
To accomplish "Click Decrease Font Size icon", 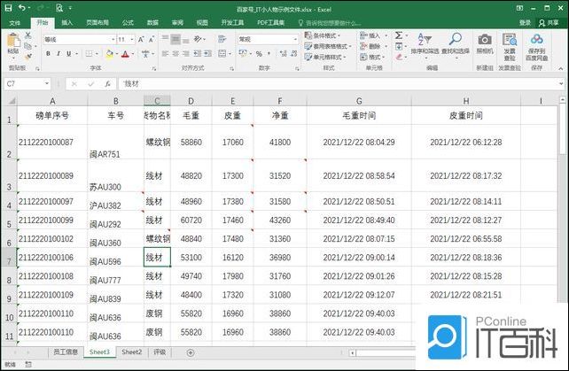I will 152,39.
